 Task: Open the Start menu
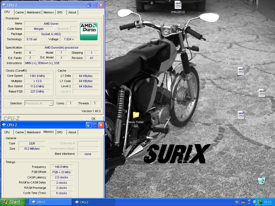(13, 202)
